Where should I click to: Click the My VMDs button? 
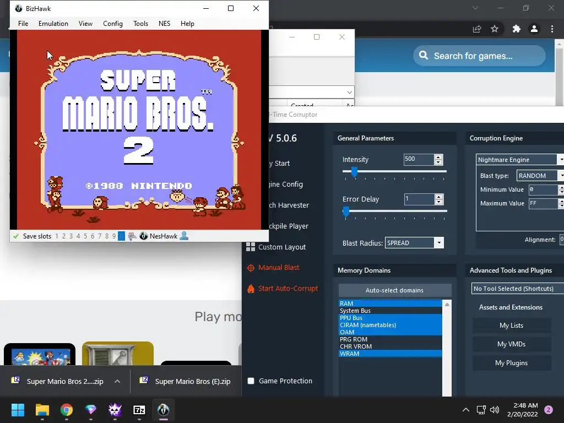pos(512,344)
